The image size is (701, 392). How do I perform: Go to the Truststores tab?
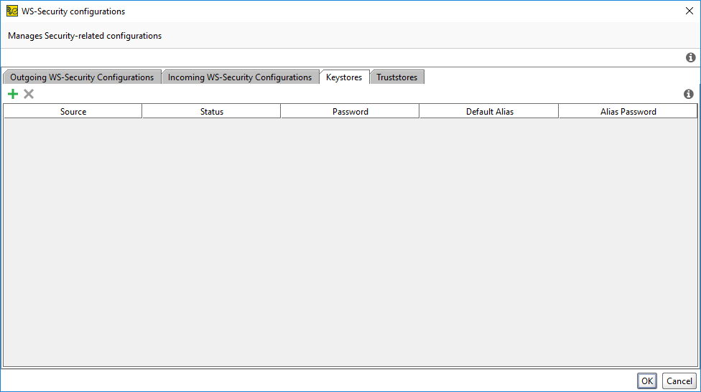coord(396,77)
